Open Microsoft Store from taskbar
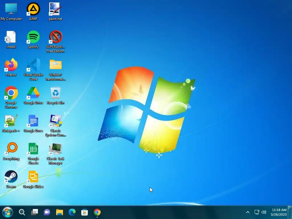The width and height of the screenshot is (292, 219). coord(84,212)
